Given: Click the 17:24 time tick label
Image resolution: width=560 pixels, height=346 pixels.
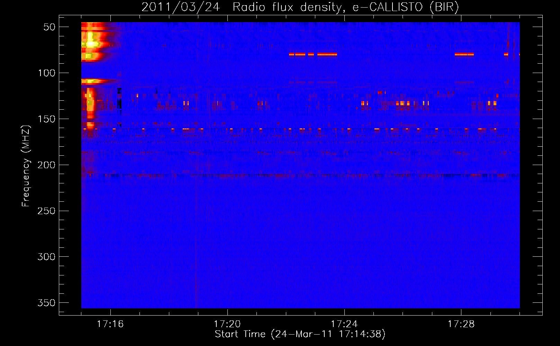Looking at the screenshot, I should [x=344, y=324].
